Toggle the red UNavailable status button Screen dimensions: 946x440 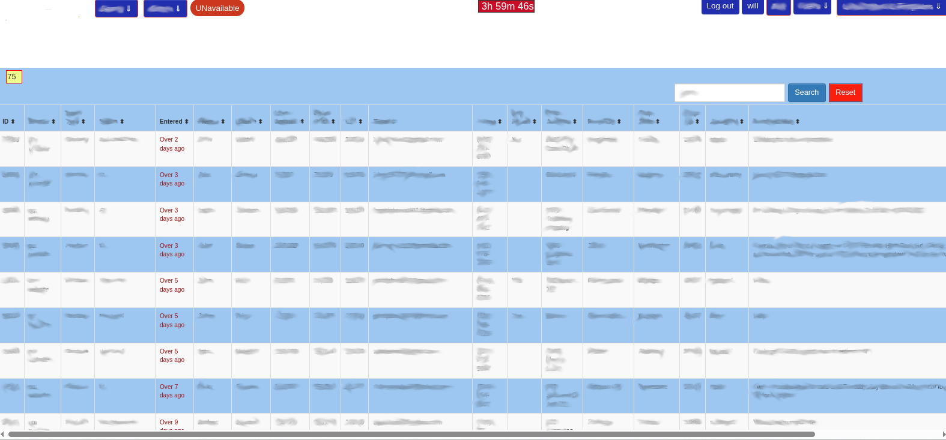[217, 8]
